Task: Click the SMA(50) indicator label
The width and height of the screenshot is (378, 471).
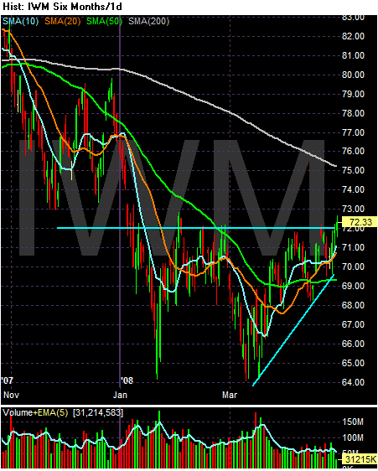Action: tap(104, 22)
